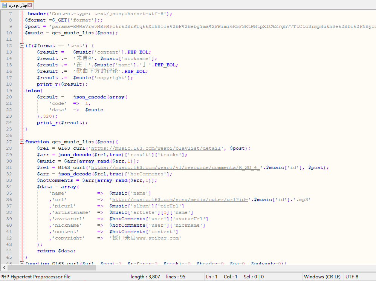Click line number 27 in the margin
Screen dimensions: 376x281
(x=9, y=142)
